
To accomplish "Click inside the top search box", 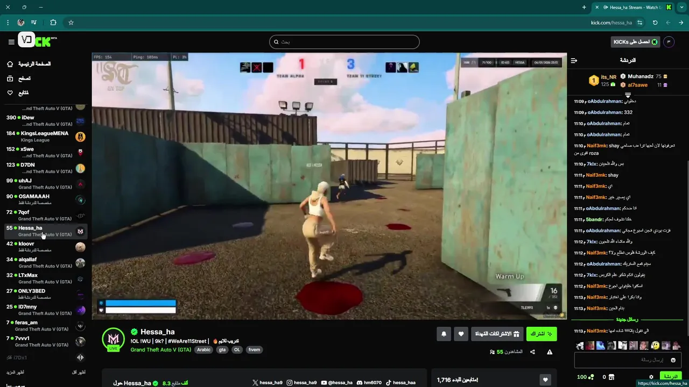I will click(344, 42).
